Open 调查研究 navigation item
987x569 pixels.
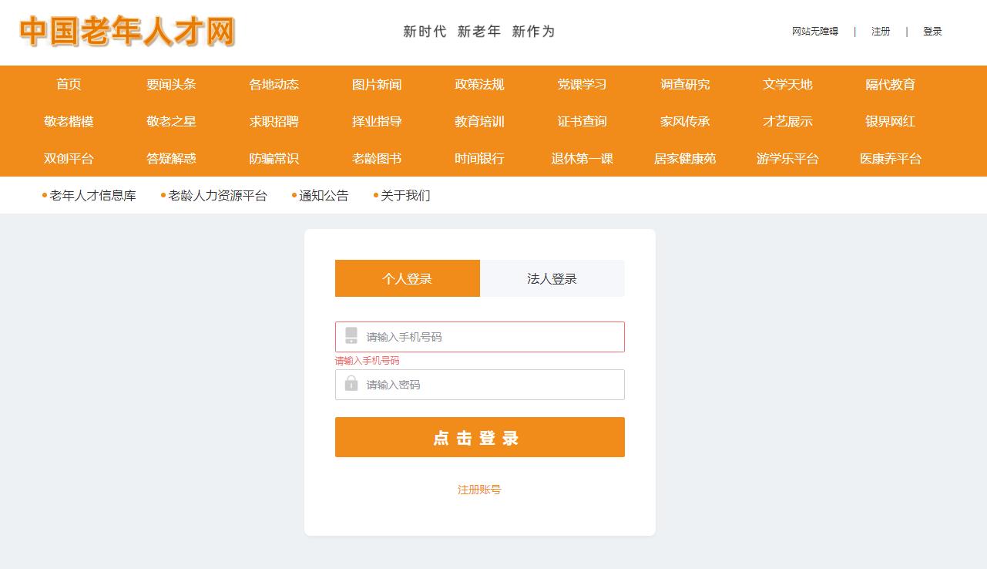(685, 84)
